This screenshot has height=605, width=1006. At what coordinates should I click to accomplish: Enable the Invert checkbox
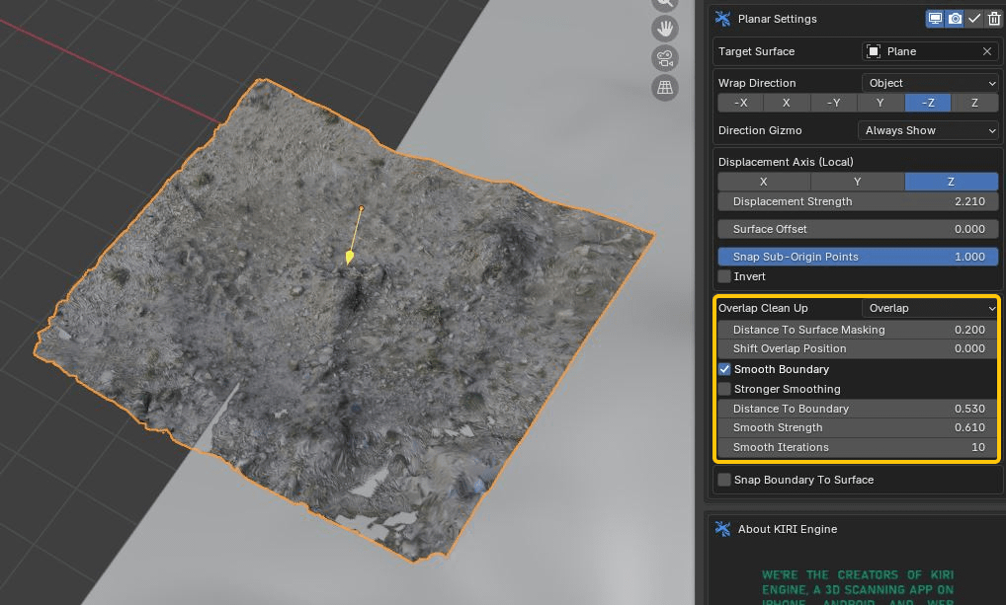725,276
